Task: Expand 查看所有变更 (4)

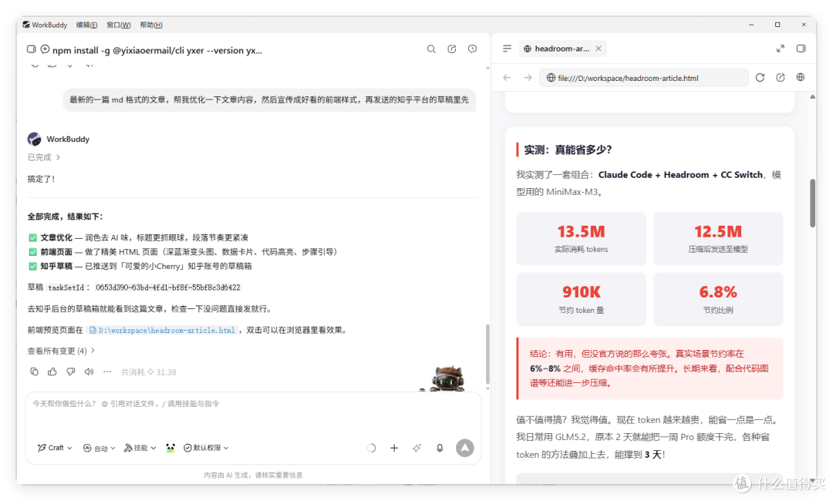Action: tap(61, 351)
